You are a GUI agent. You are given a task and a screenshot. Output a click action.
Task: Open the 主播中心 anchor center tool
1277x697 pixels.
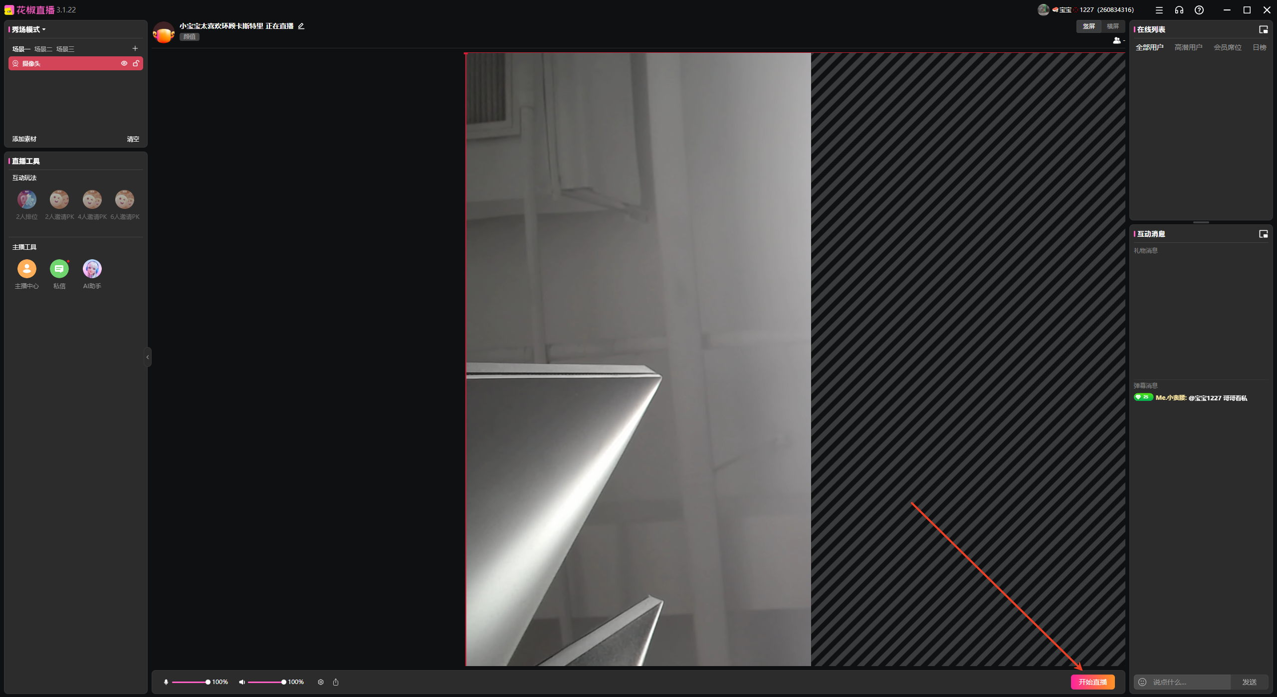click(x=27, y=269)
